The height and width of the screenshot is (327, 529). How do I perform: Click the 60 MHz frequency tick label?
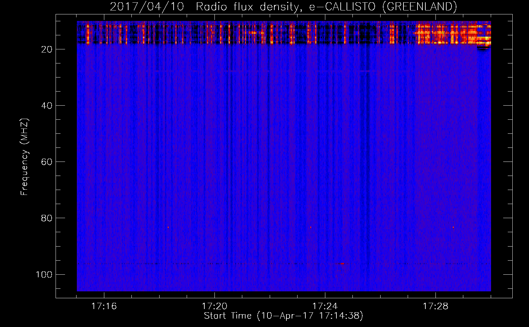(x=47, y=162)
